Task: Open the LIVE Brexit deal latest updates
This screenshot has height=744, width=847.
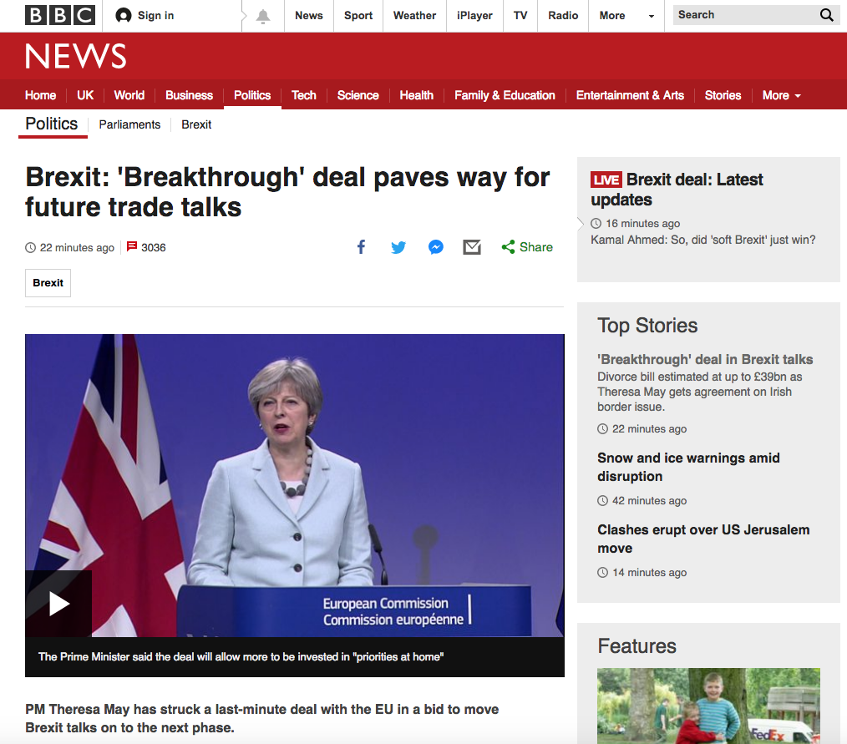Action: pos(677,190)
